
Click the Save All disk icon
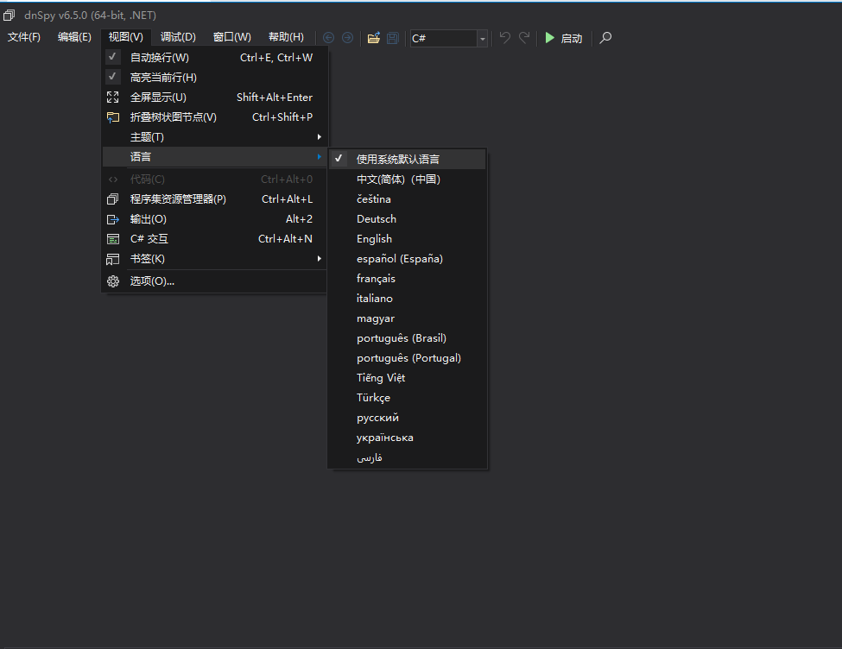[392, 38]
